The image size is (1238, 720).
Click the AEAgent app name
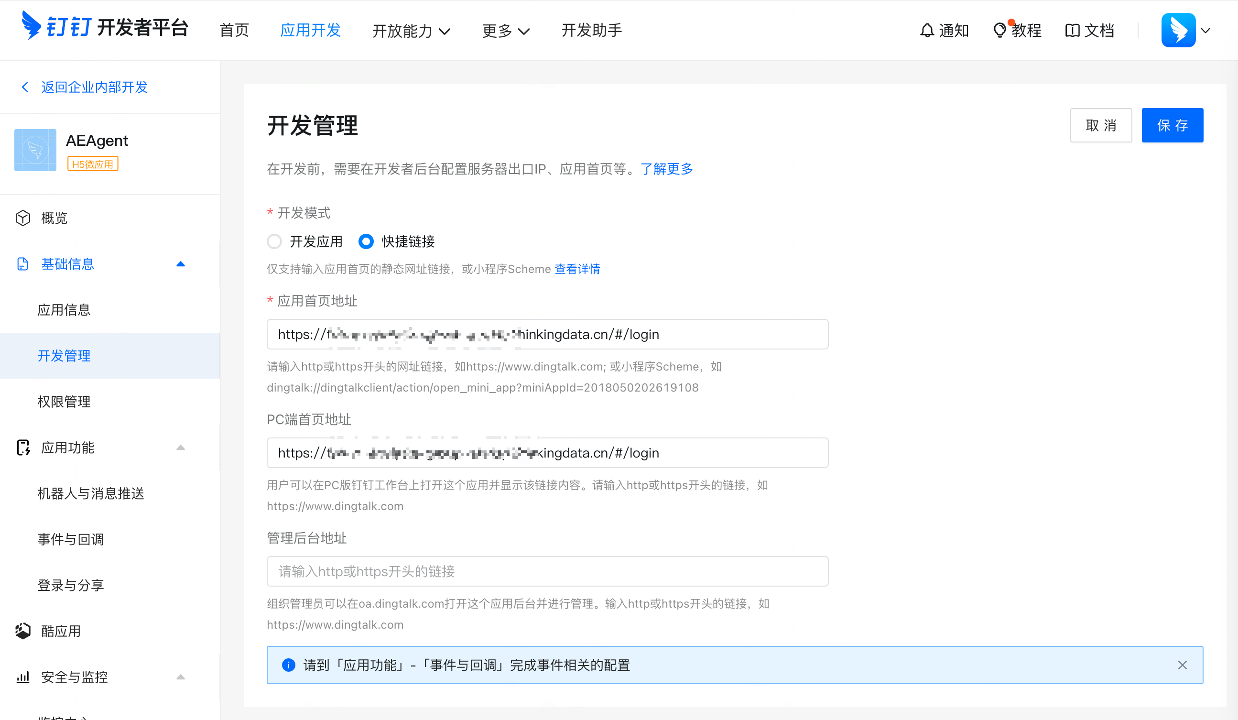(97, 141)
